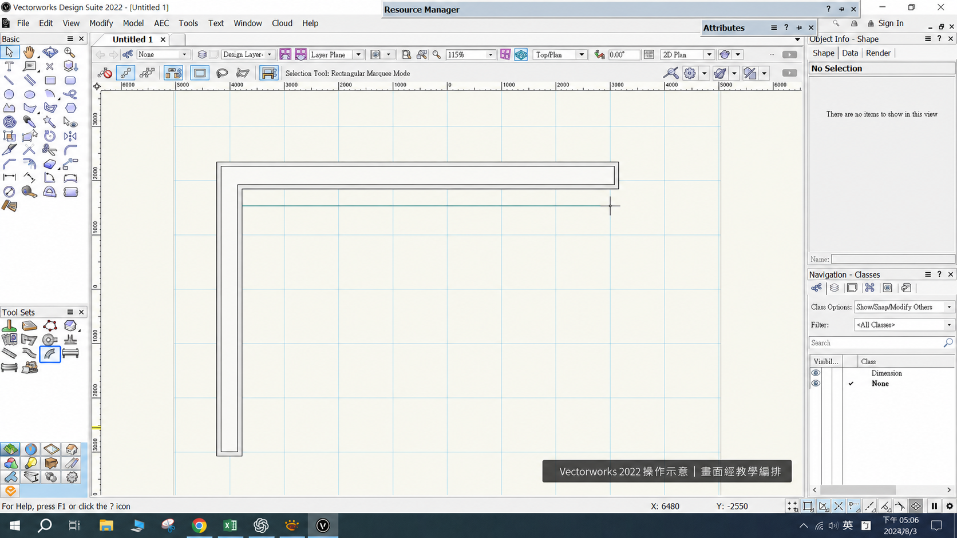
Task: Select the curved Roadway tool in Tool Sets
Action: pos(50,354)
